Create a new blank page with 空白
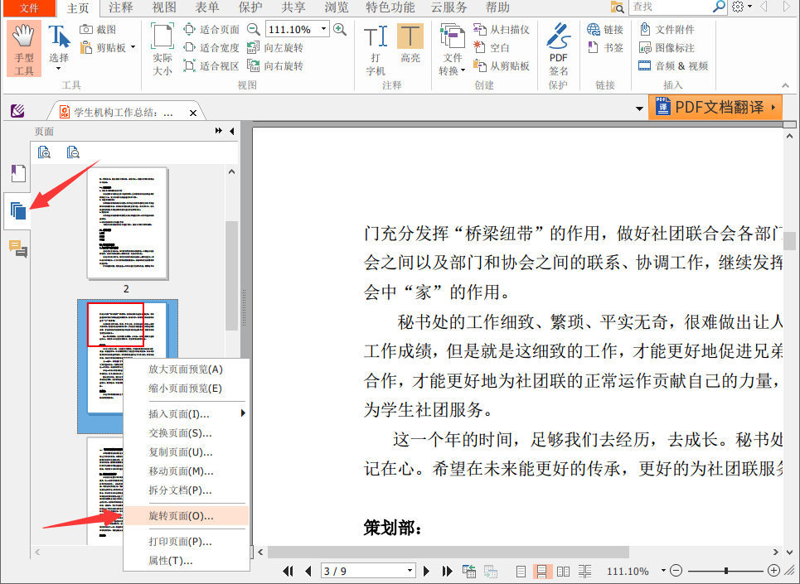800x584 pixels. point(501,46)
